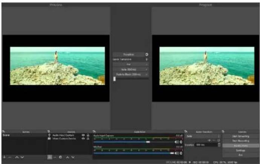Click the Mic/Aux volume slider handle
The height and width of the screenshot is (164, 260).
pyautogui.click(x=172, y=153)
